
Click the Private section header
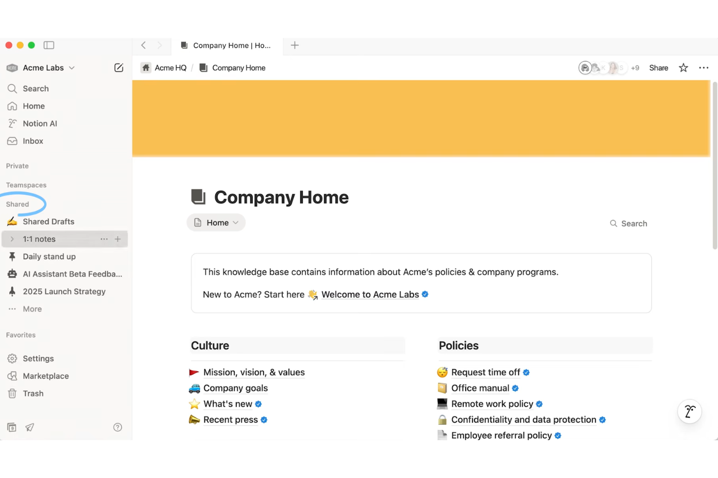[17, 166]
